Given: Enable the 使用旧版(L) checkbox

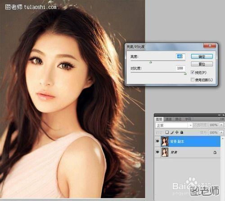Looking at the screenshot, I should (193, 79).
